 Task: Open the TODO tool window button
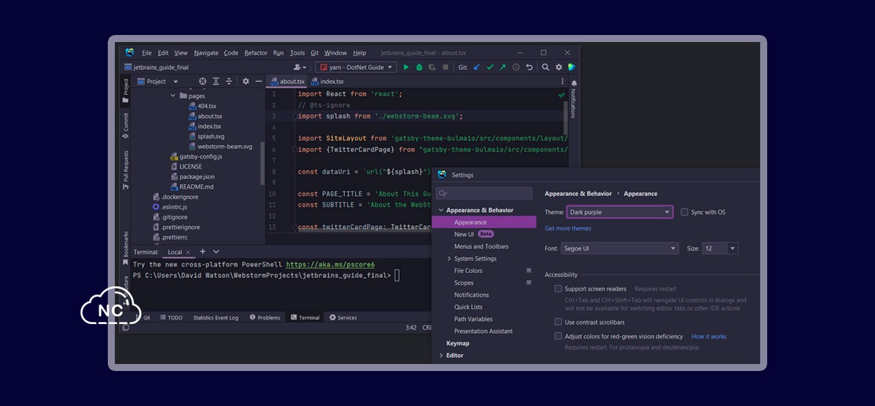171,318
